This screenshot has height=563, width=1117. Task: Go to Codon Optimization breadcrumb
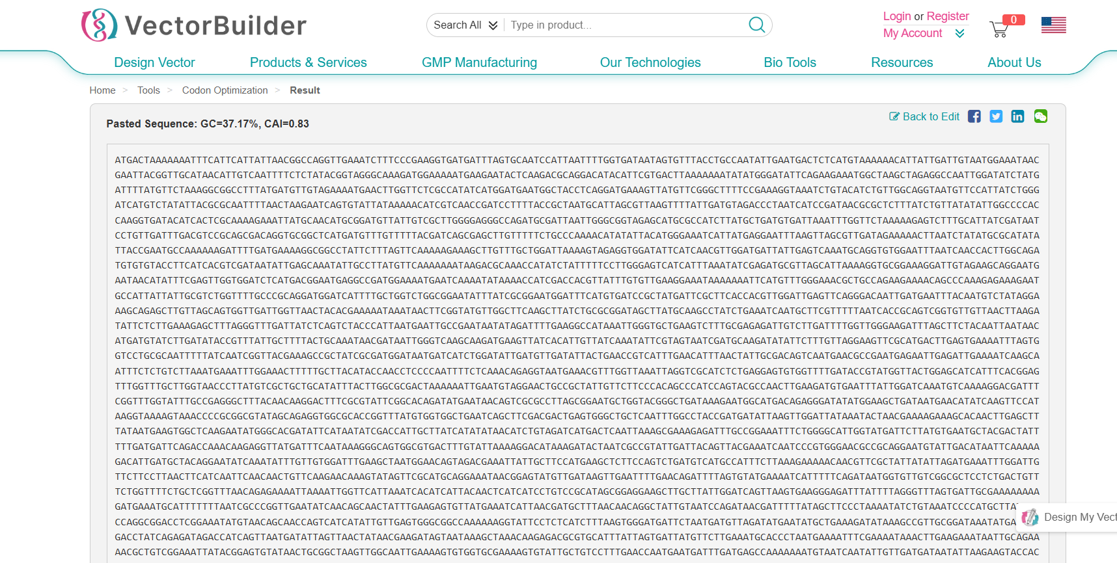point(225,90)
